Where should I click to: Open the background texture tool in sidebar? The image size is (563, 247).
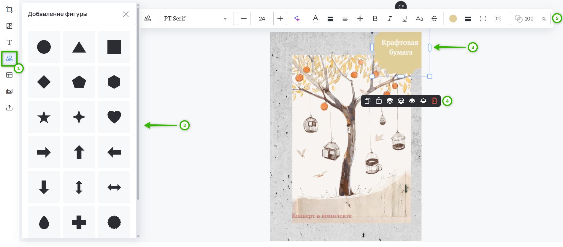[9, 26]
